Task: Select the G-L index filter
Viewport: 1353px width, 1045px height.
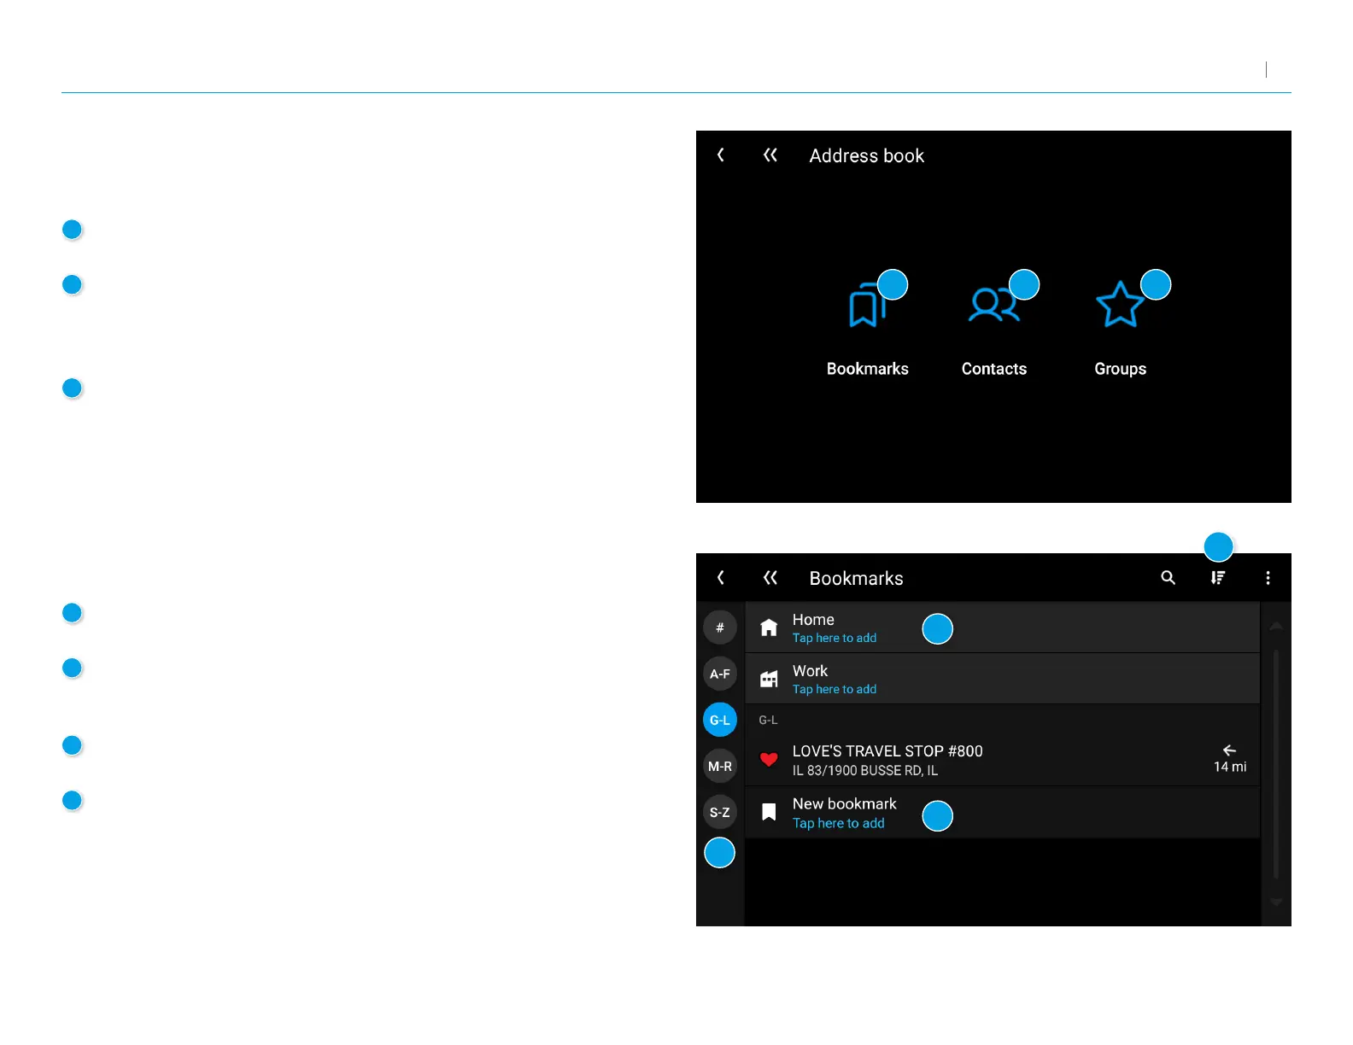Action: 720,720
